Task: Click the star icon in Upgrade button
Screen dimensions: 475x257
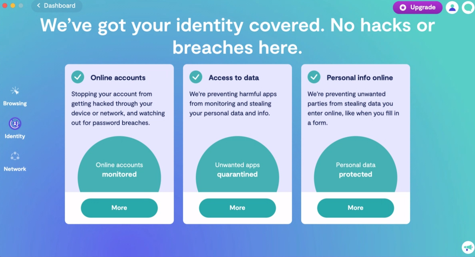Action: (x=403, y=8)
